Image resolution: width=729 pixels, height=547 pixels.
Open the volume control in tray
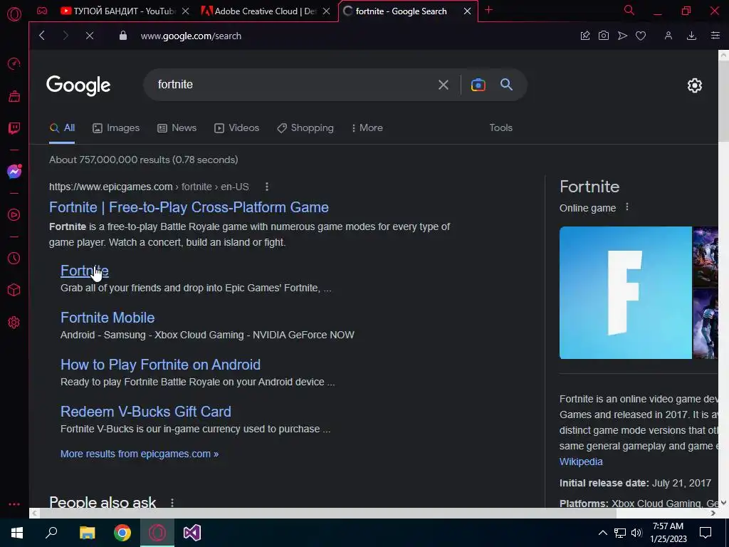[x=636, y=533]
